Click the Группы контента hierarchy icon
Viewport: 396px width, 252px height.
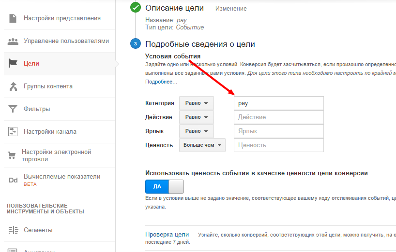13,86
